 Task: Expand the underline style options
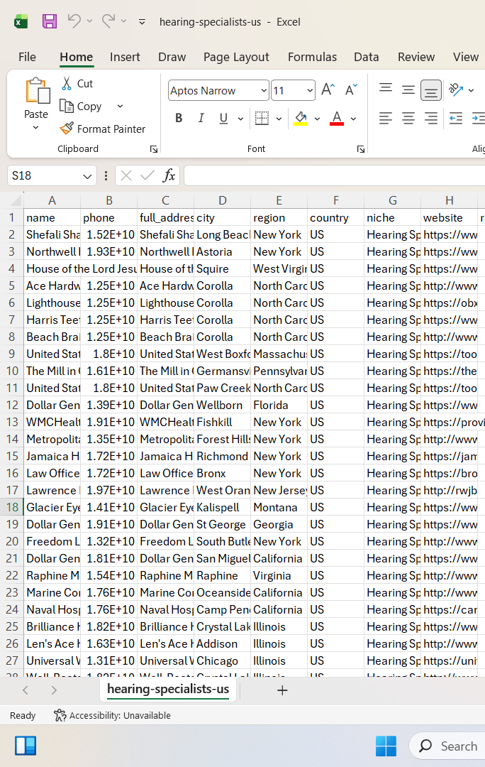(240, 119)
